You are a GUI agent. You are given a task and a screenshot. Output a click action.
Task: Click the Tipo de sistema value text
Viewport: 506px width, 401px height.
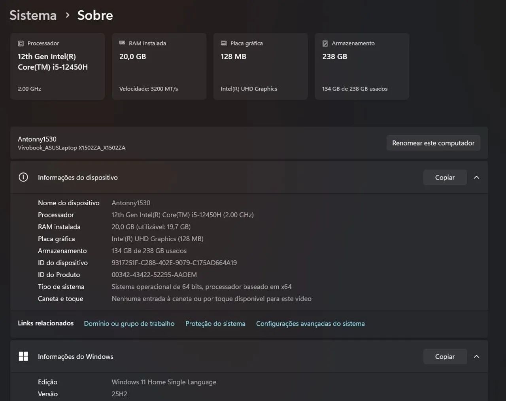(x=202, y=287)
